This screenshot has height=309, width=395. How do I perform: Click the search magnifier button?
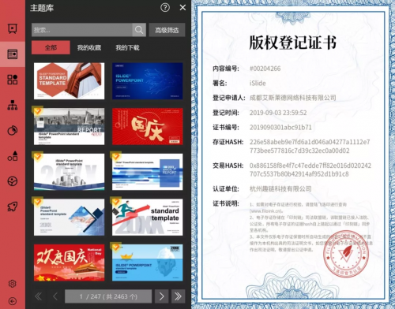[x=139, y=30]
